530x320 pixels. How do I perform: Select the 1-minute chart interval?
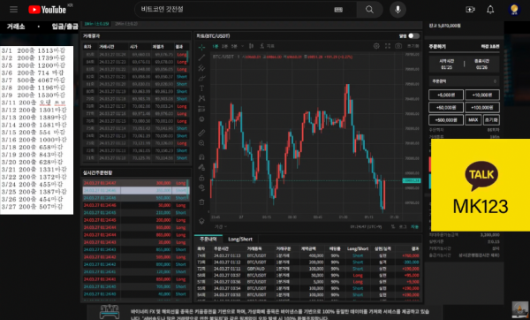(216, 46)
